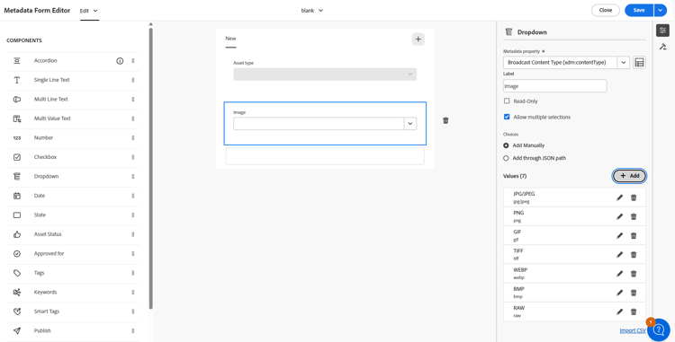Delete the PNG value
This screenshot has height=342, width=675.
click(634, 216)
